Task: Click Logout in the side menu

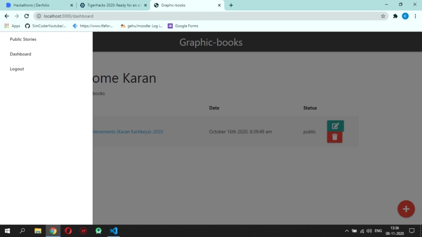Action: point(17,69)
